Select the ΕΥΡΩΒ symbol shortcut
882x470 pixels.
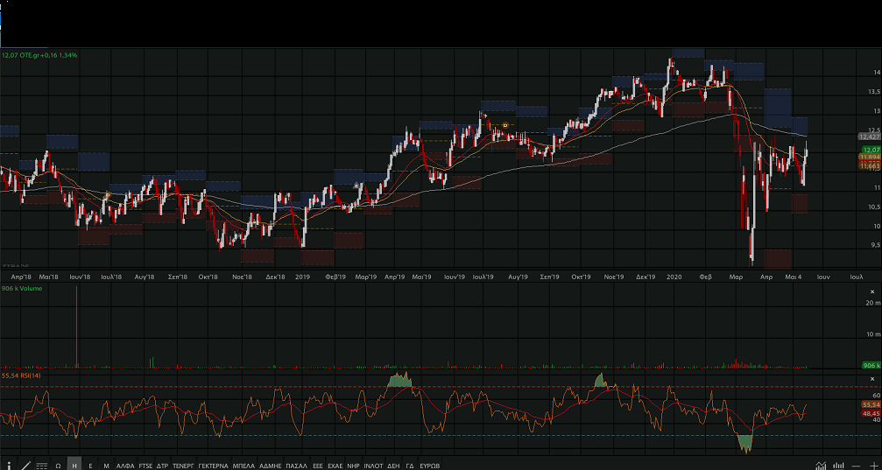pyautogui.click(x=429, y=465)
